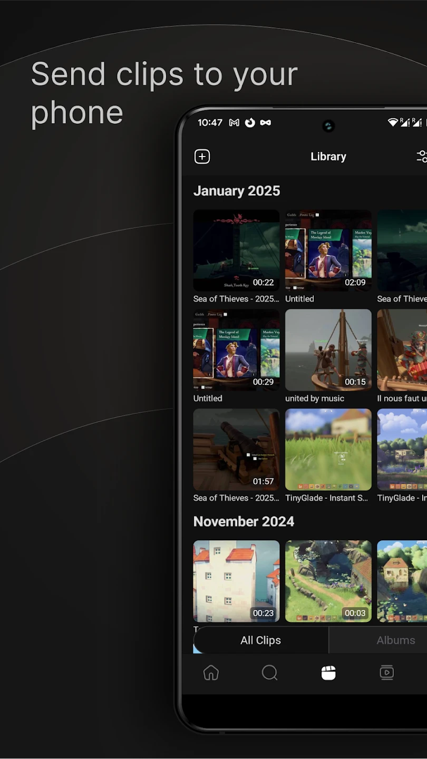Open the united by music clip

coord(328,350)
